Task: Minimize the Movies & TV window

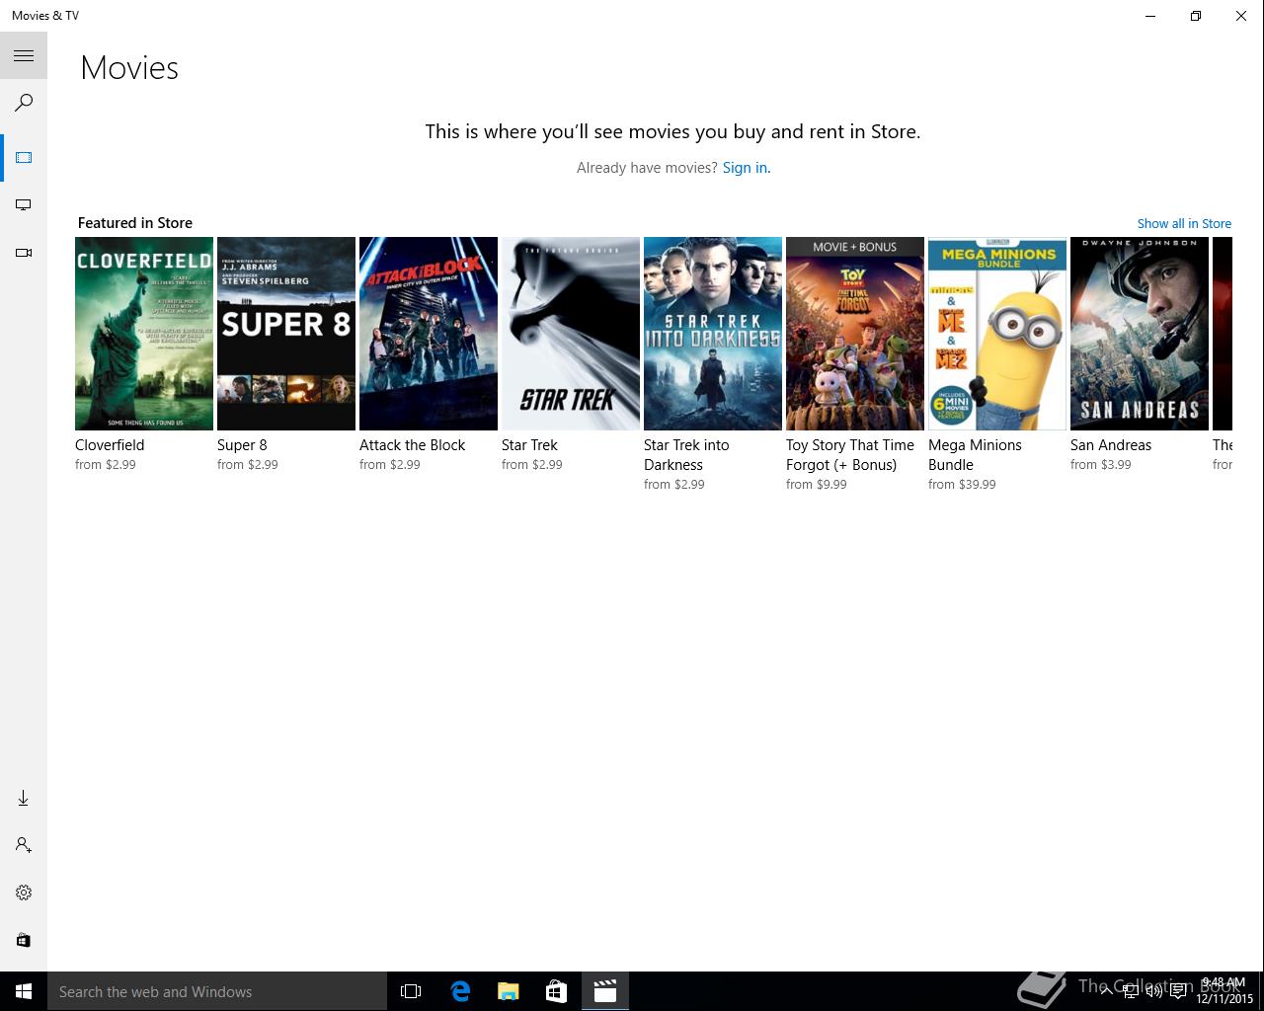Action: point(1150,16)
